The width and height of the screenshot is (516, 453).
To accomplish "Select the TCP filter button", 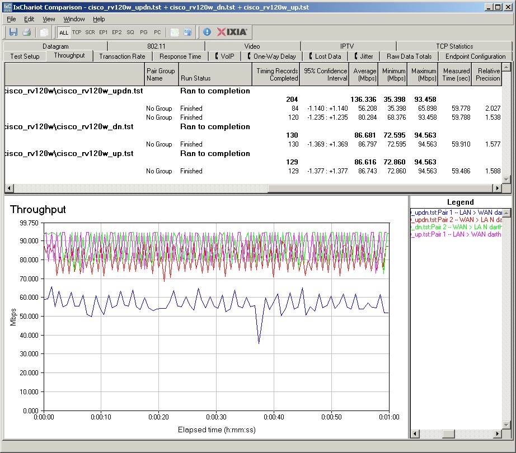I will pyautogui.click(x=77, y=32).
